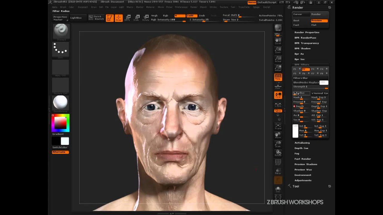Toggle the M material channel button
The image size is (383, 215).
(x=180, y=16)
